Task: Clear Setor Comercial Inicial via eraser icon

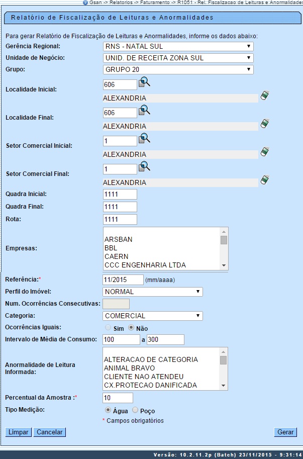Action: click(265, 152)
